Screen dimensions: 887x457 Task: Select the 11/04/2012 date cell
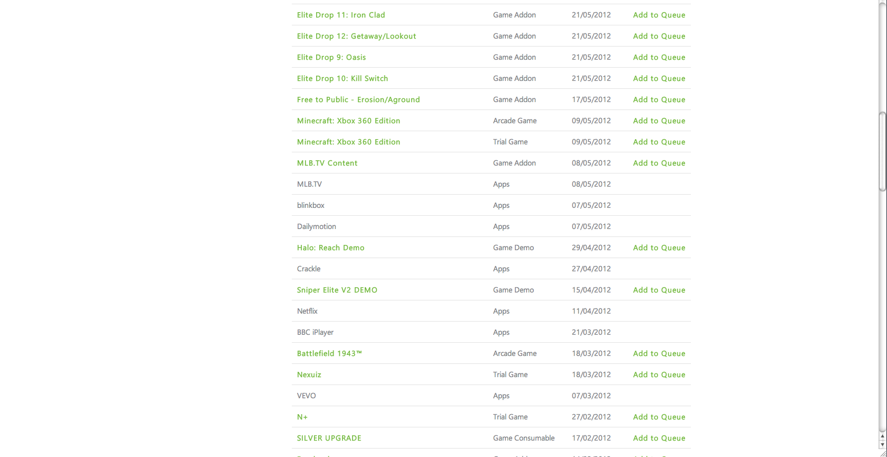pyautogui.click(x=591, y=311)
